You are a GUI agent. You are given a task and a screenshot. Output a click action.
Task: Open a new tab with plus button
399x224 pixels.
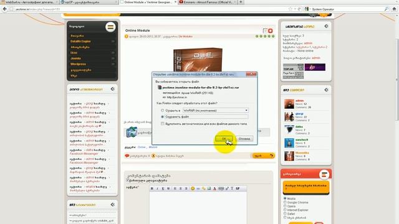tap(241, 2)
